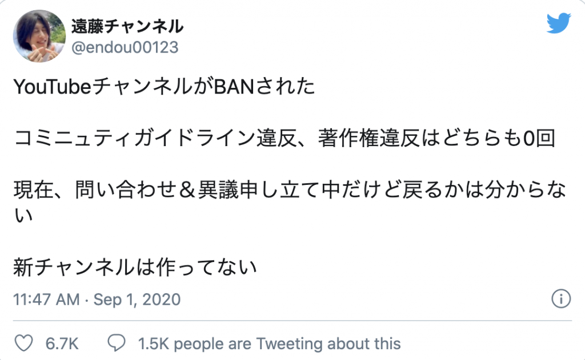585x360 pixels.
Task: Click the reply speech bubble icon
Action: [117, 343]
